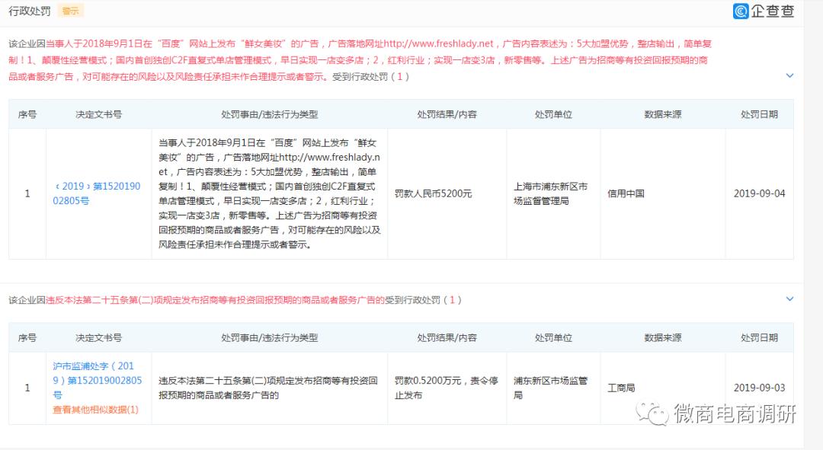This screenshot has height=450, width=823.
Task: Click 处罚日期 header in second table
Action: point(759,338)
